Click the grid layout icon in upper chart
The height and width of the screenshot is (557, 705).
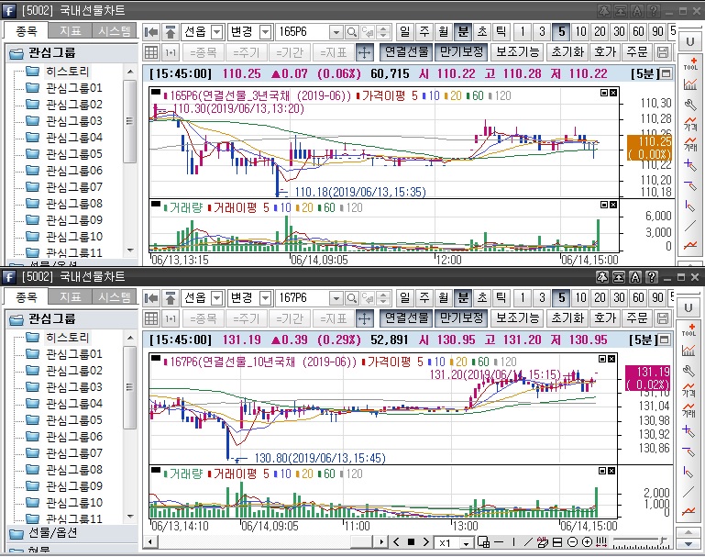click(151, 52)
